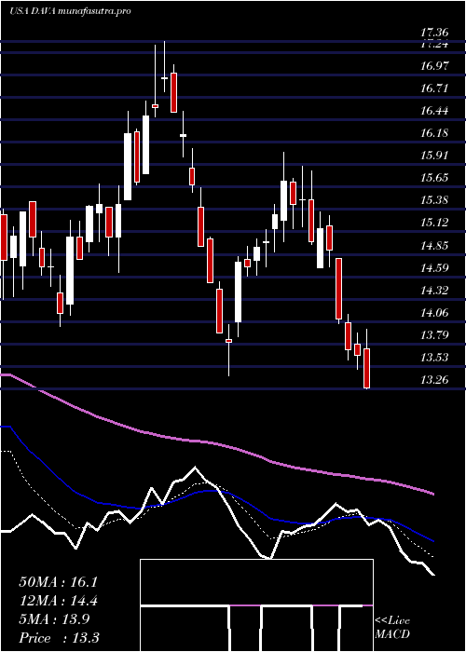Image resolution: width=466 pixels, height=652 pixels.
Task: Click the 16.97 price label
Action: point(434,66)
